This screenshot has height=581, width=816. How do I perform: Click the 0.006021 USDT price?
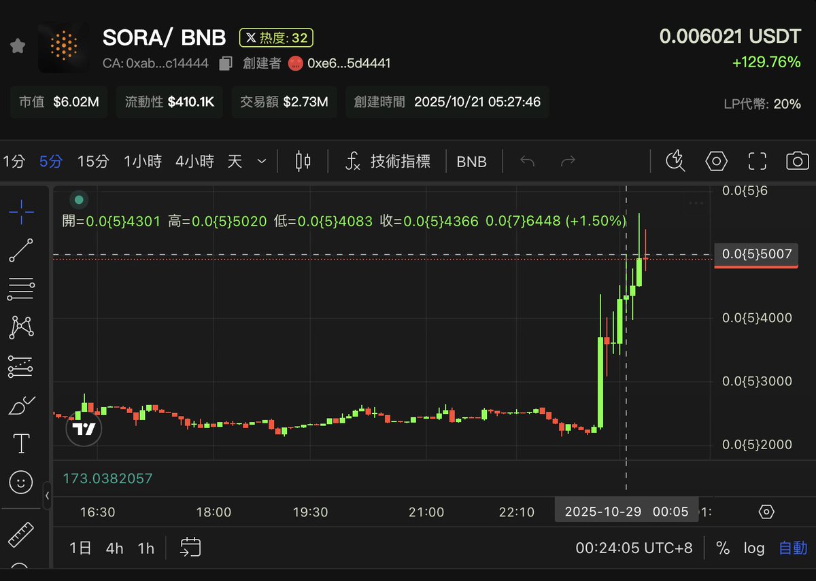[x=730, y=36]
